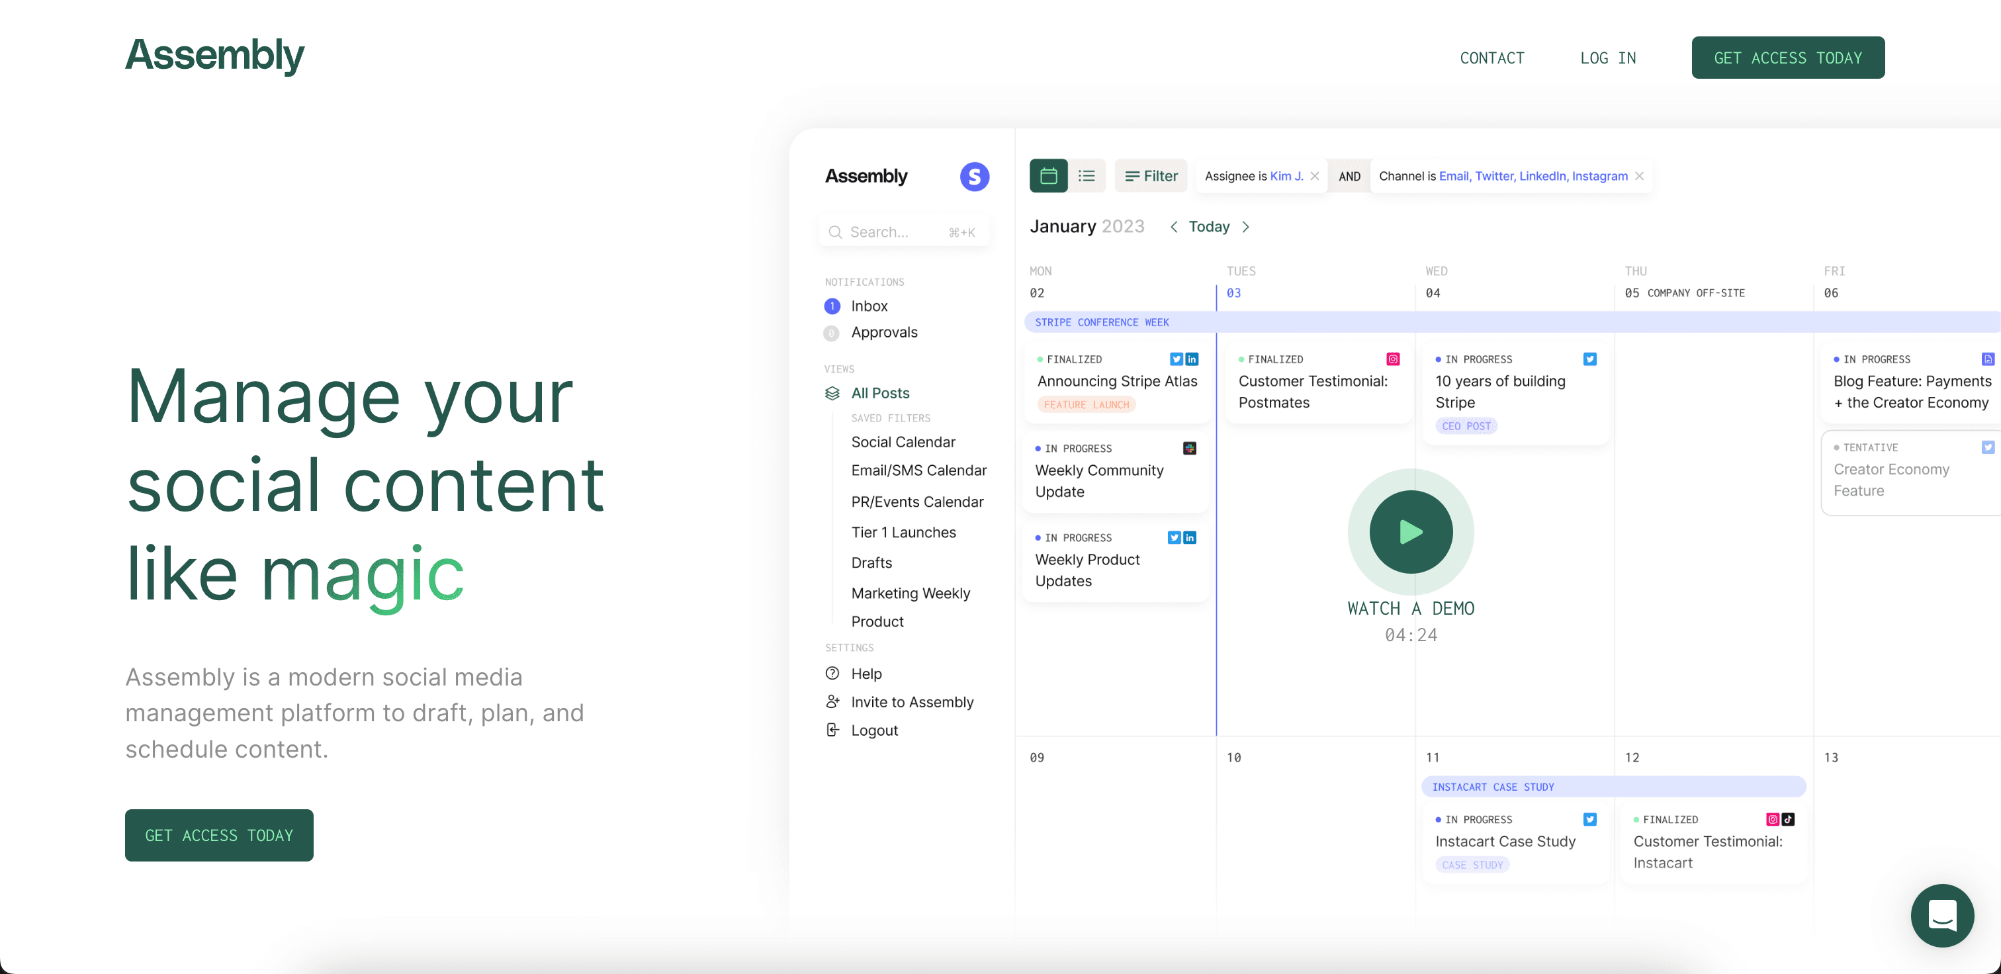Open the Help settings icon
Viewport: 2001px width, 974px height.
coord(832,674)
